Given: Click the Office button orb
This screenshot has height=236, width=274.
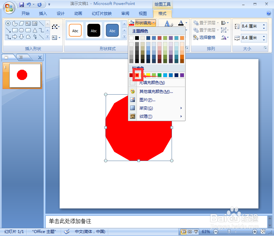Looking at the screenshot, I should (9, 7).
